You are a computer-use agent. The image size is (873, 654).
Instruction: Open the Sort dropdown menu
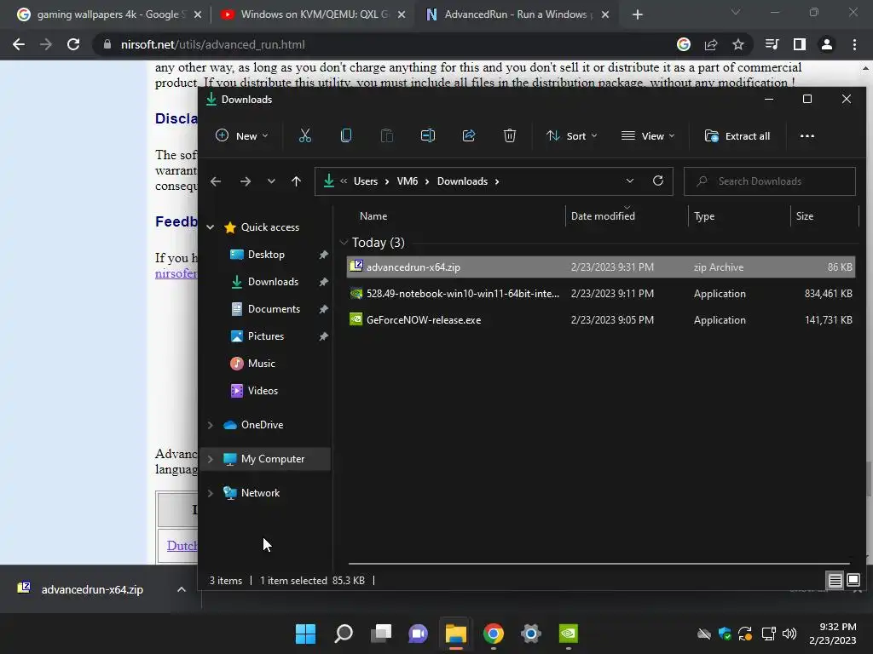571,135
